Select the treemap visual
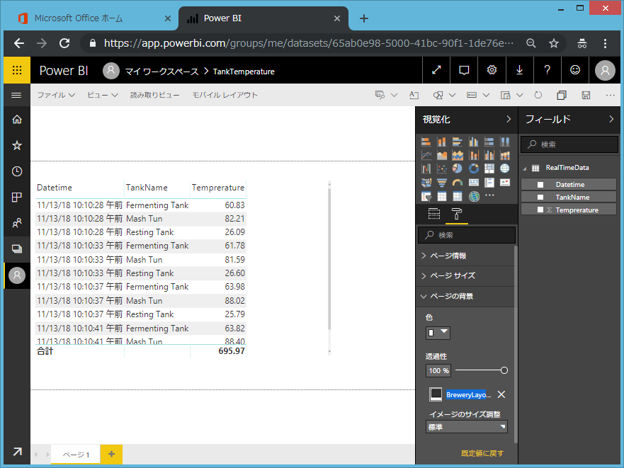Image resolution: width=624 pixels, height=468 pixels. (x=489, y=169)
